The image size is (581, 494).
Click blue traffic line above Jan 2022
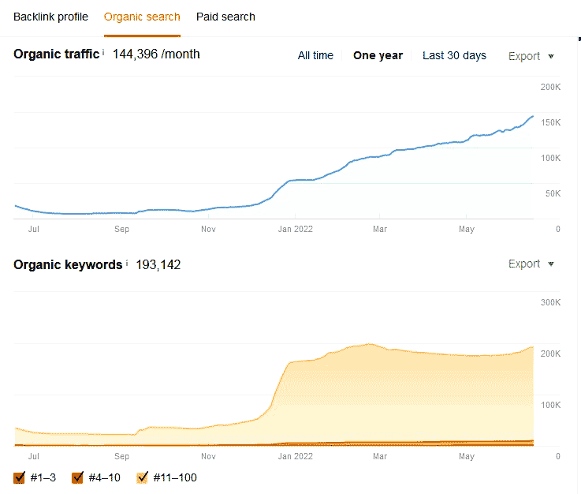coord(296,180)
